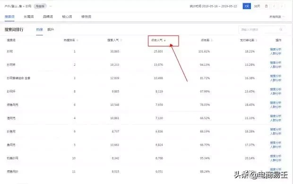Click the search popularity value 30,865
Screen dimensions: 293x184
point(114,52)
